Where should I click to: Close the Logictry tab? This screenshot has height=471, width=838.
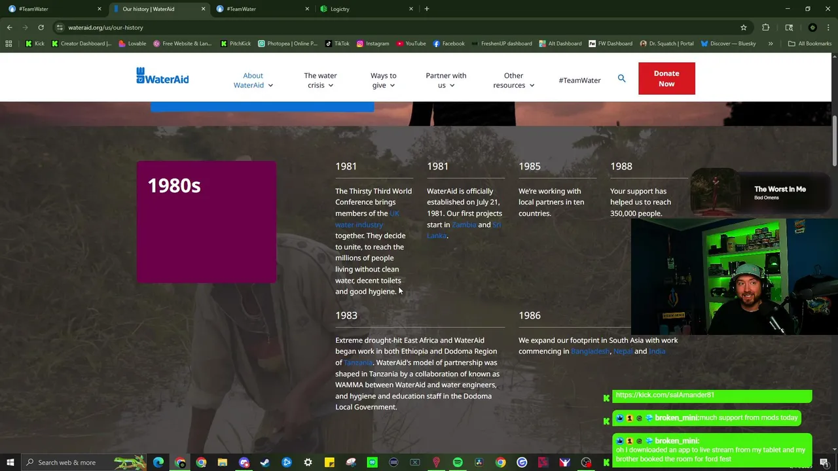point(411,9)
